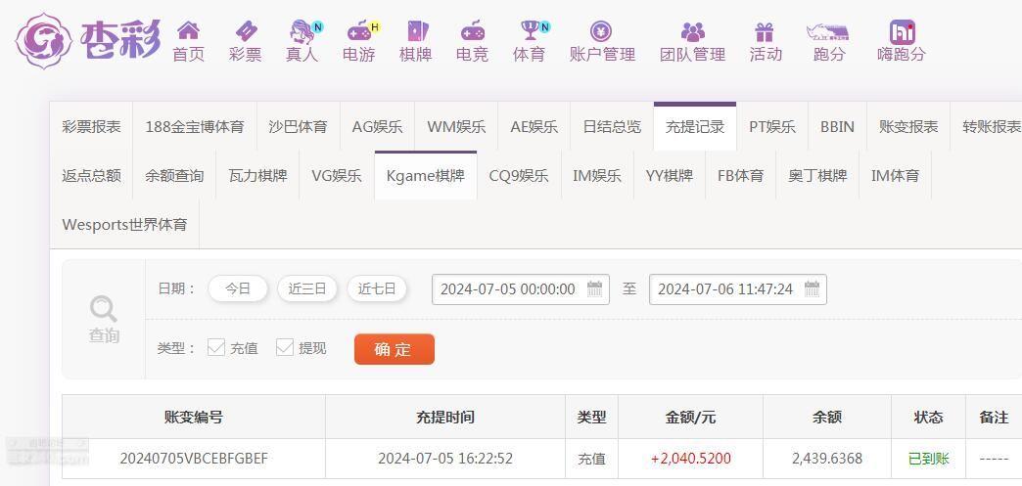The width and height of the screenshot is (1022, 486).
Task: Open calendar icon of start date field
Action: 594,288
